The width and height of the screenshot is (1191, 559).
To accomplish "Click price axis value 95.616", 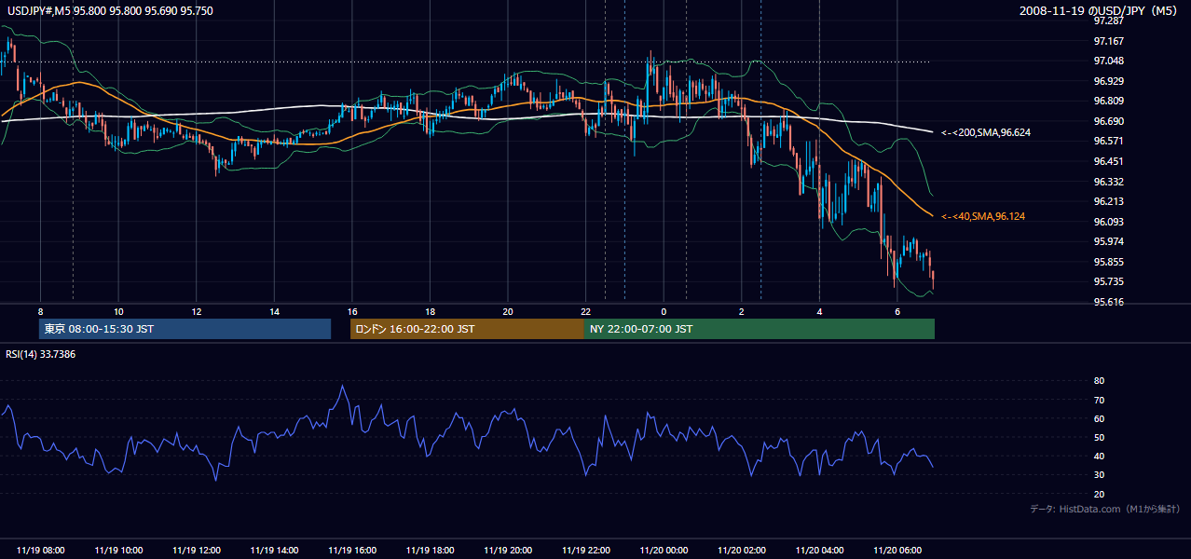I will pos(1108,302).
